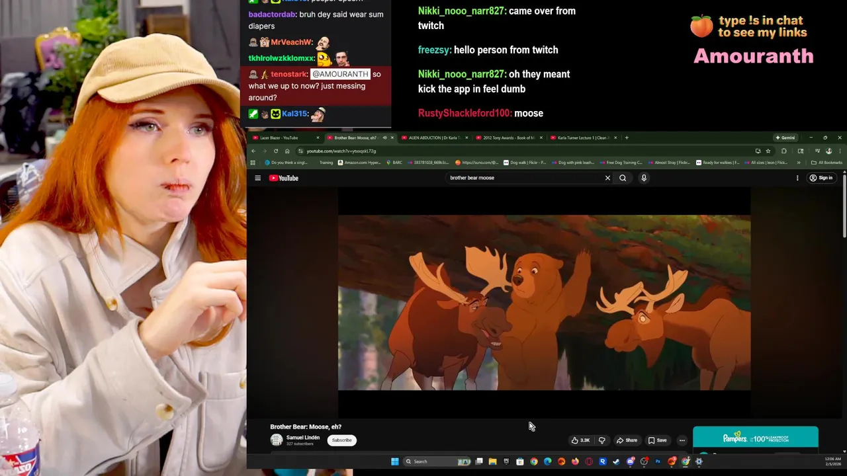Viewport: 847px width, 476px height.
Task: Open File Explorer from the taskbar
Action: [x=492, y=461]
